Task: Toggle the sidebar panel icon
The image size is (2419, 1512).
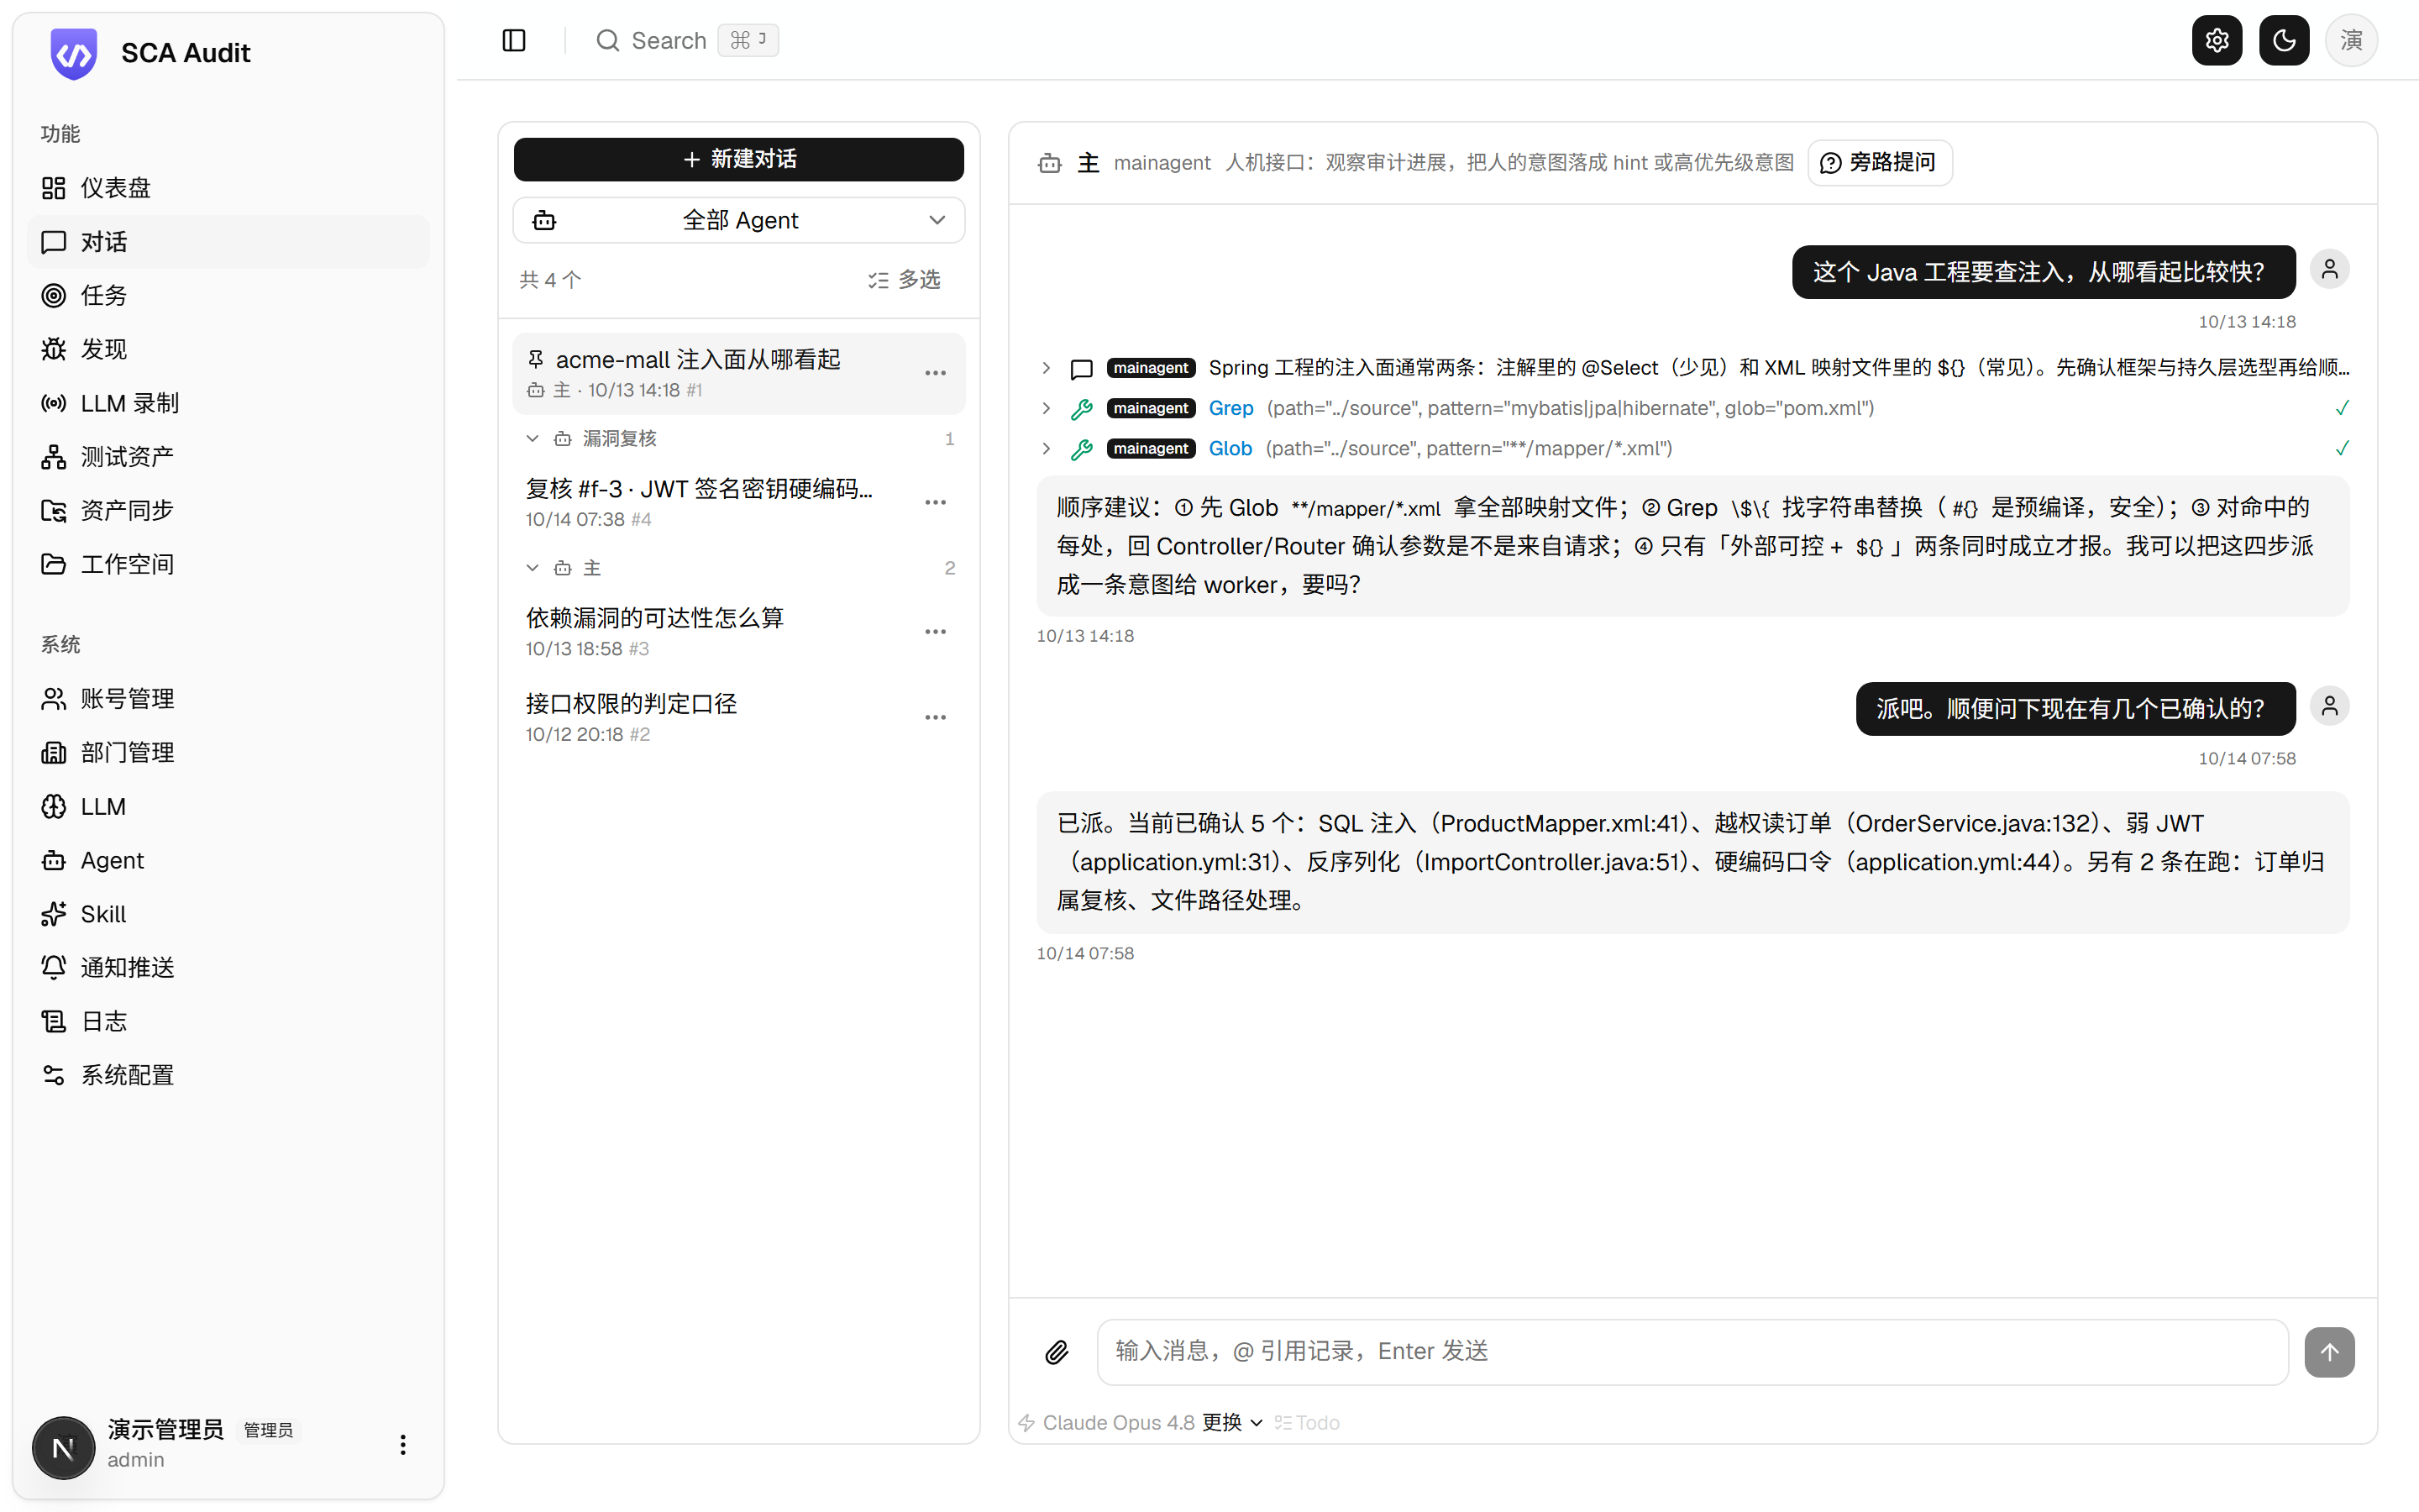Action: 514,40
